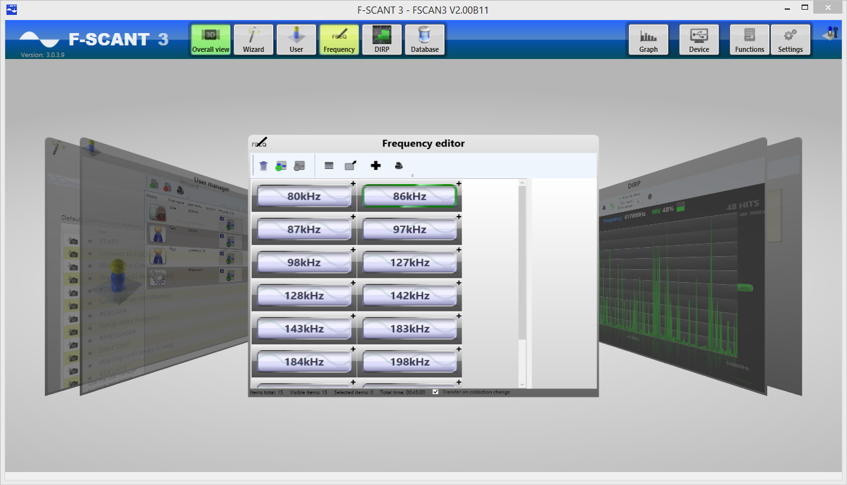Click the frequency list vertical scrollbar thumb
847x485 pixels.
pos(523,263)
